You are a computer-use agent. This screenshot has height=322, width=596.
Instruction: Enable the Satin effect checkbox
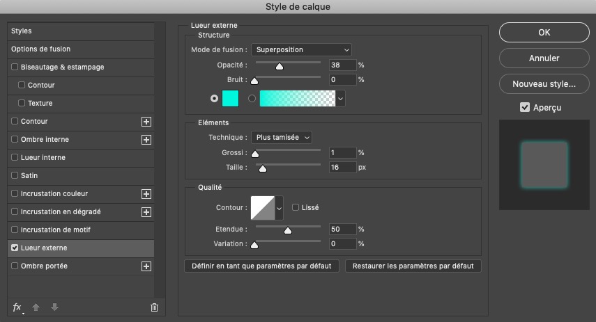pyautogui.click(x=15, y=175)
